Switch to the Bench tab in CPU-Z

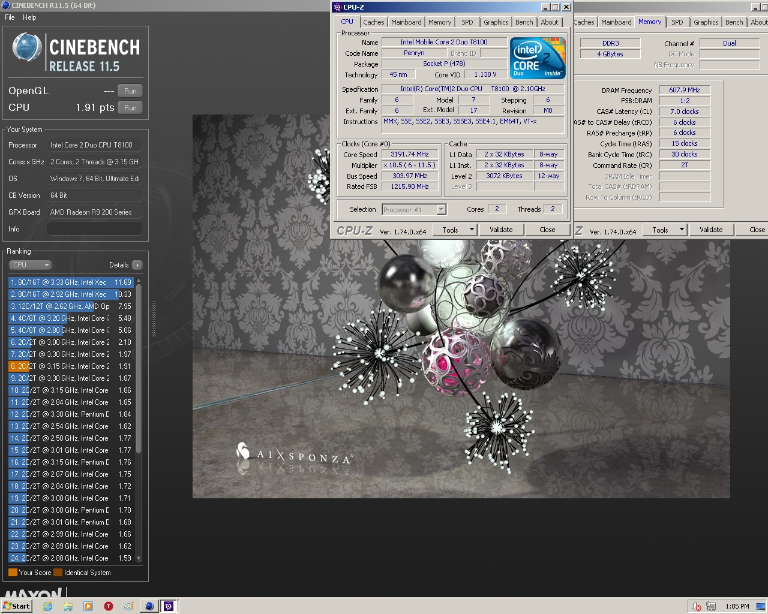pyautogui.click(x=524, y=22)
